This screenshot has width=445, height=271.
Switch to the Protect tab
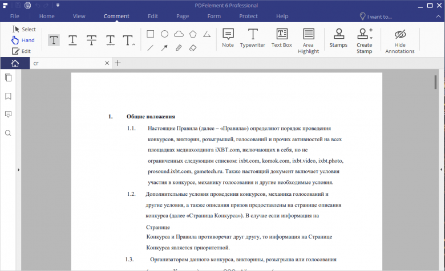click(248, 16)
